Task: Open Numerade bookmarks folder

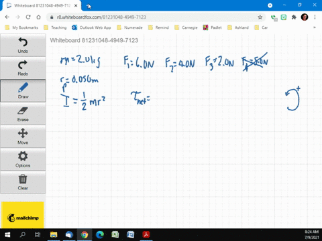Action: [129, 27]
